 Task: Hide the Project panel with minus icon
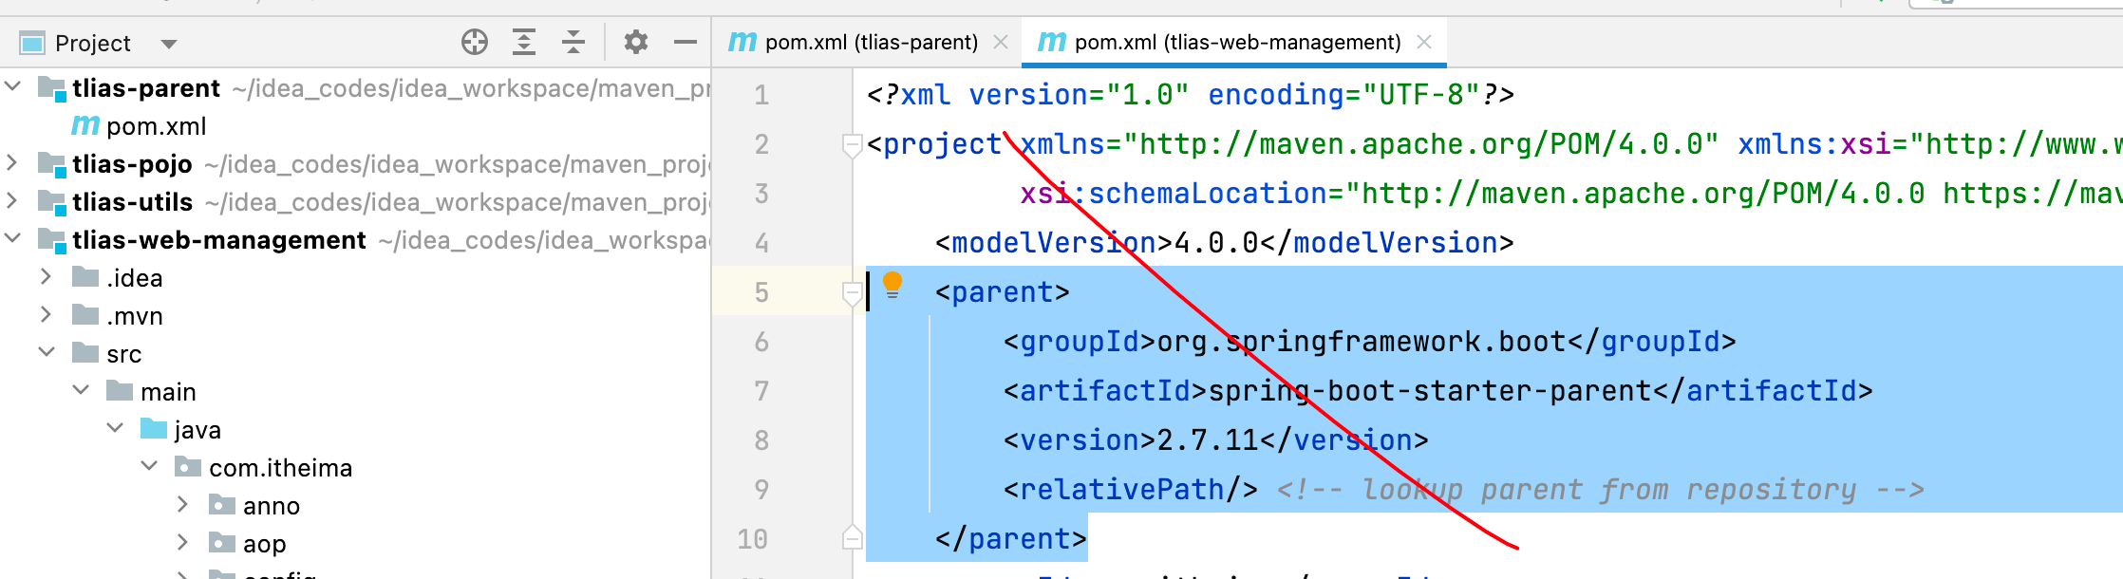pos(686,42)
